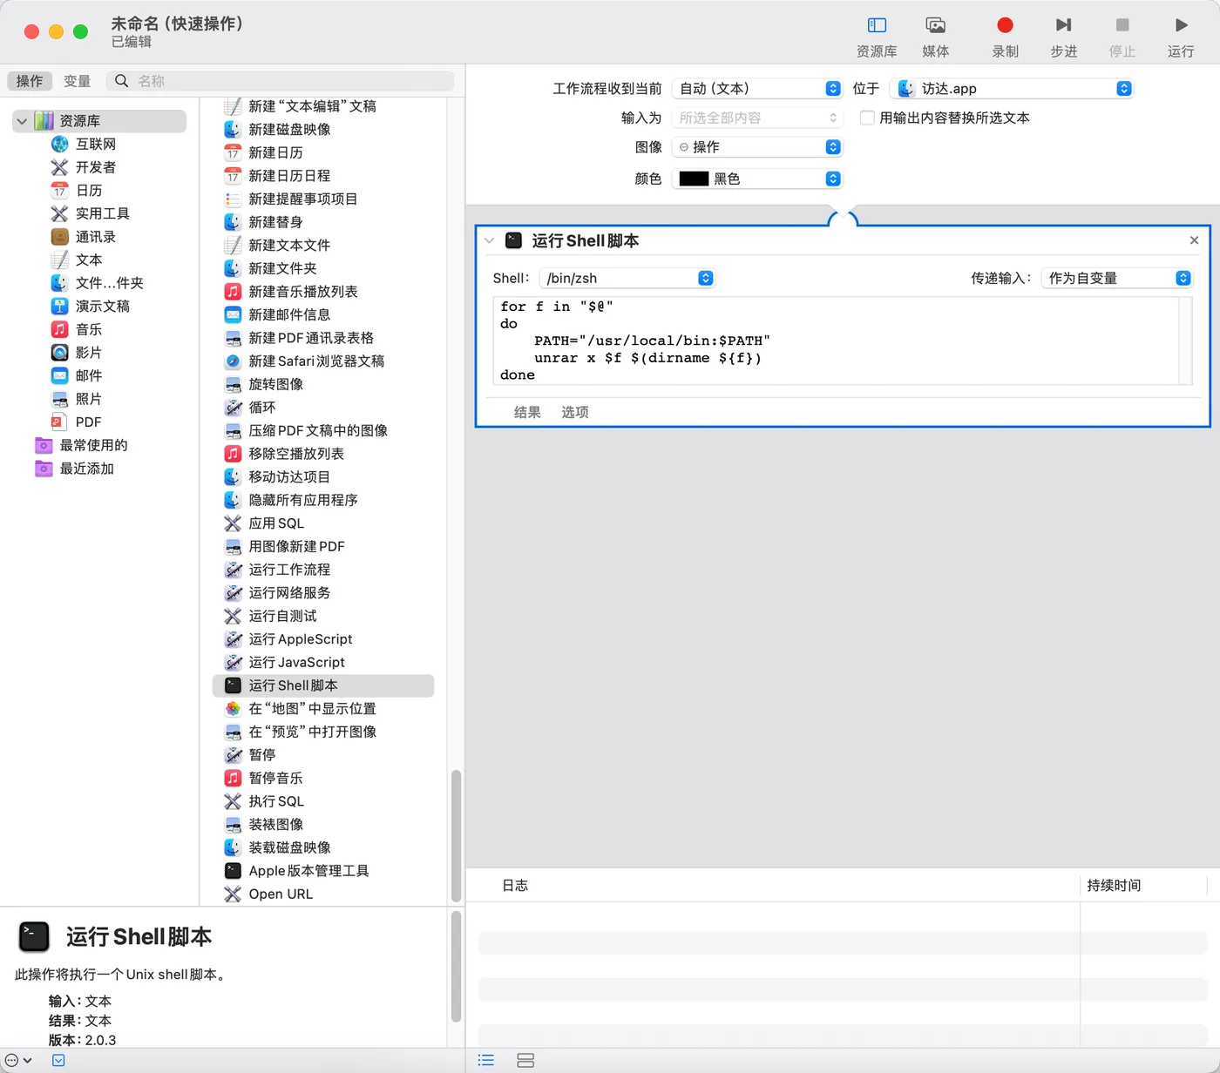Select 开发者 category in library
The image size is (1220, 1073).
[x=95, y=167]
